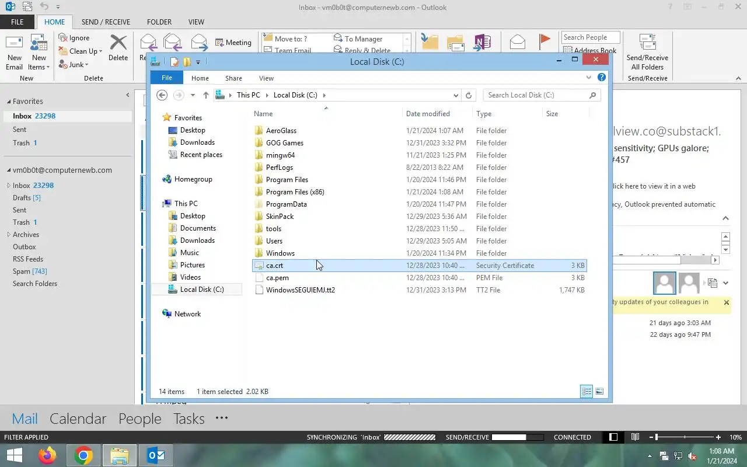Image resolution: width=747 pixels, height=467 pixels.
Task: Select the mingw64 folder
Action: pyautogui.click(x=280, y=155)
